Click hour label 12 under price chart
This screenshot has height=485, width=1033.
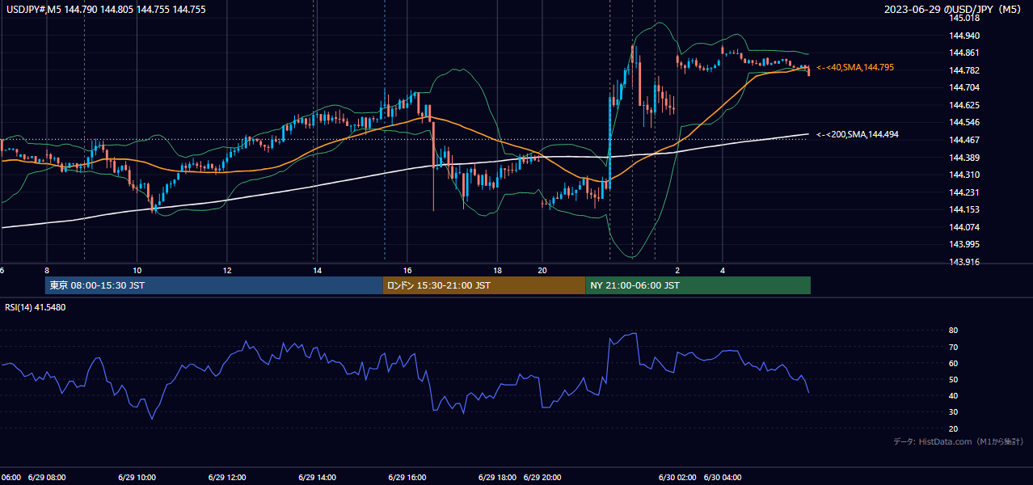(227, 270)
